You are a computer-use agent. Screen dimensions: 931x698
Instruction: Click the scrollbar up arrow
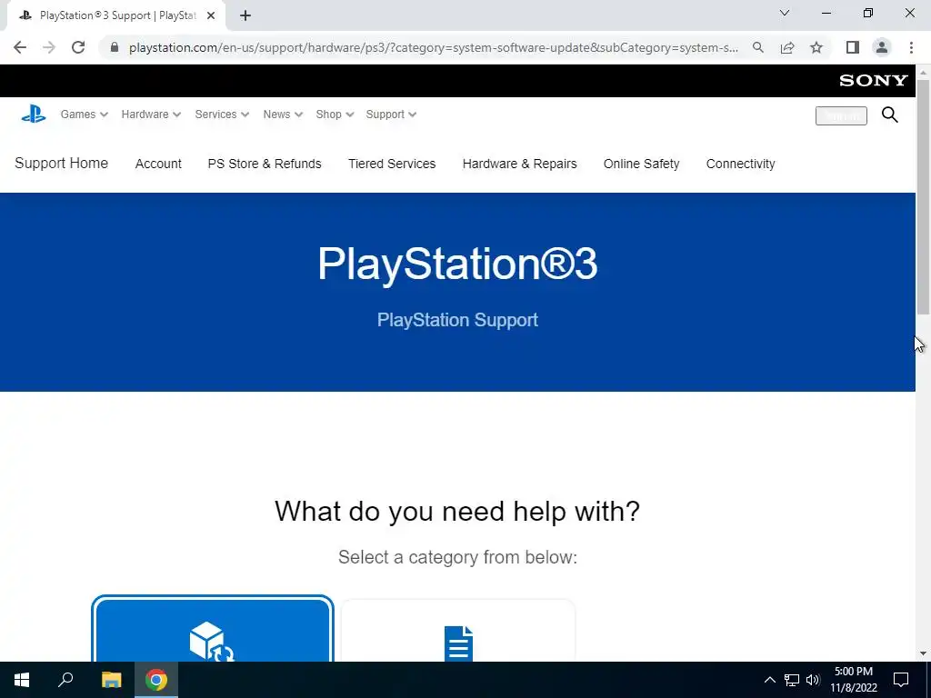coord(924,72)
